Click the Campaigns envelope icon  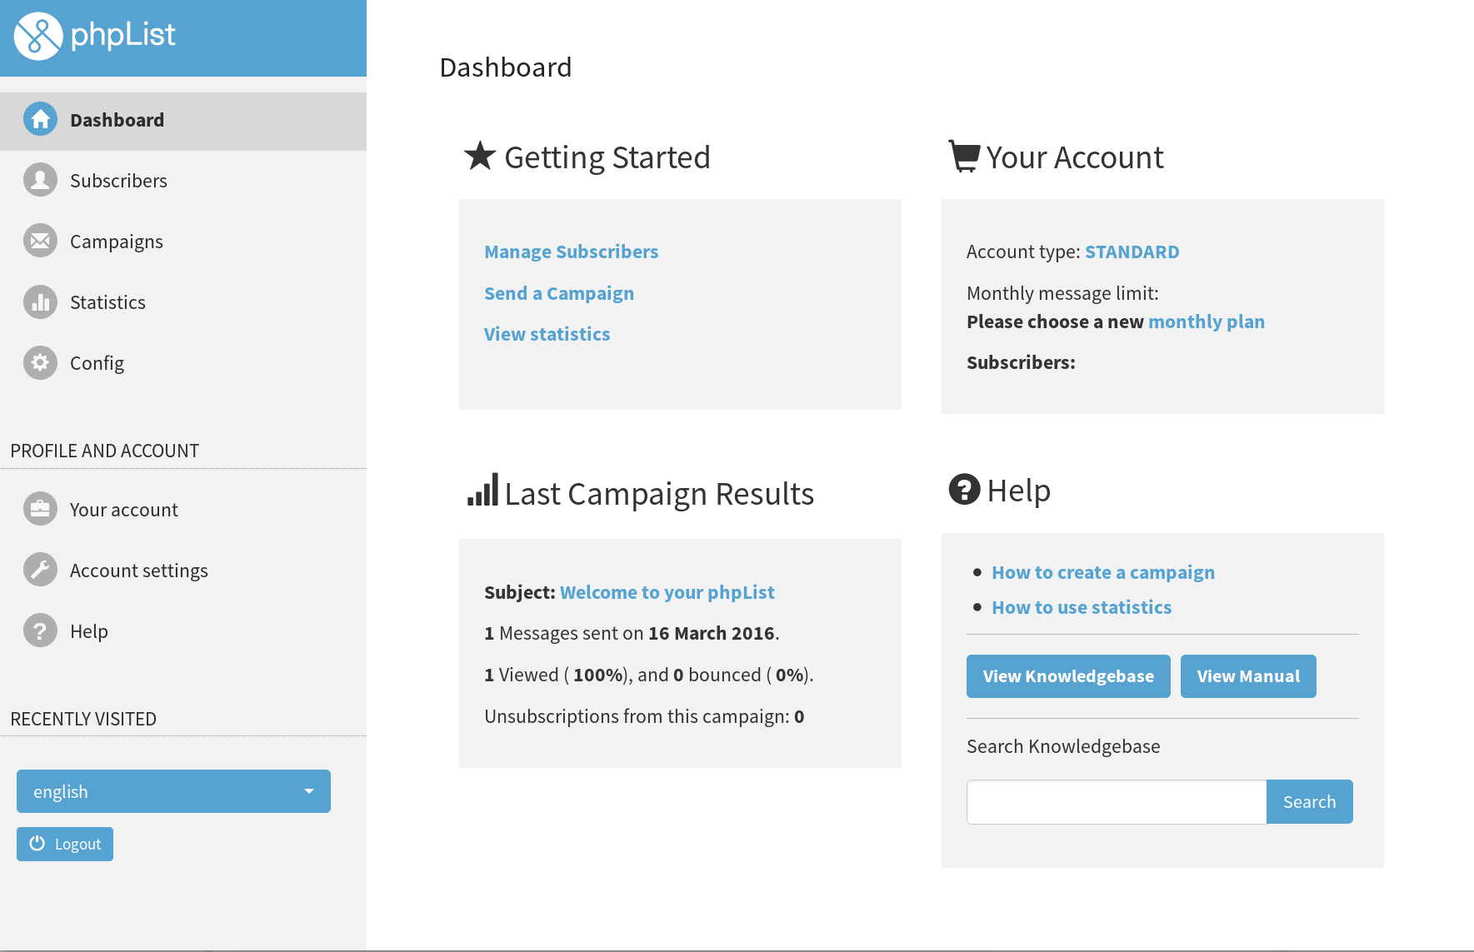click(x=39, y=241)
